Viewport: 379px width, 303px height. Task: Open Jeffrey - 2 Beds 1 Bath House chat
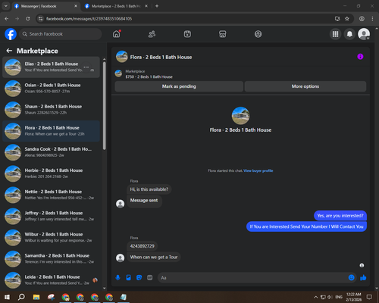(x=51, y=216)
